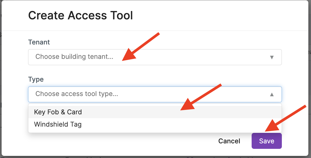Click the Type field's upward arrow icon
This screenshot has width=311, height=158.
[272, 94]
